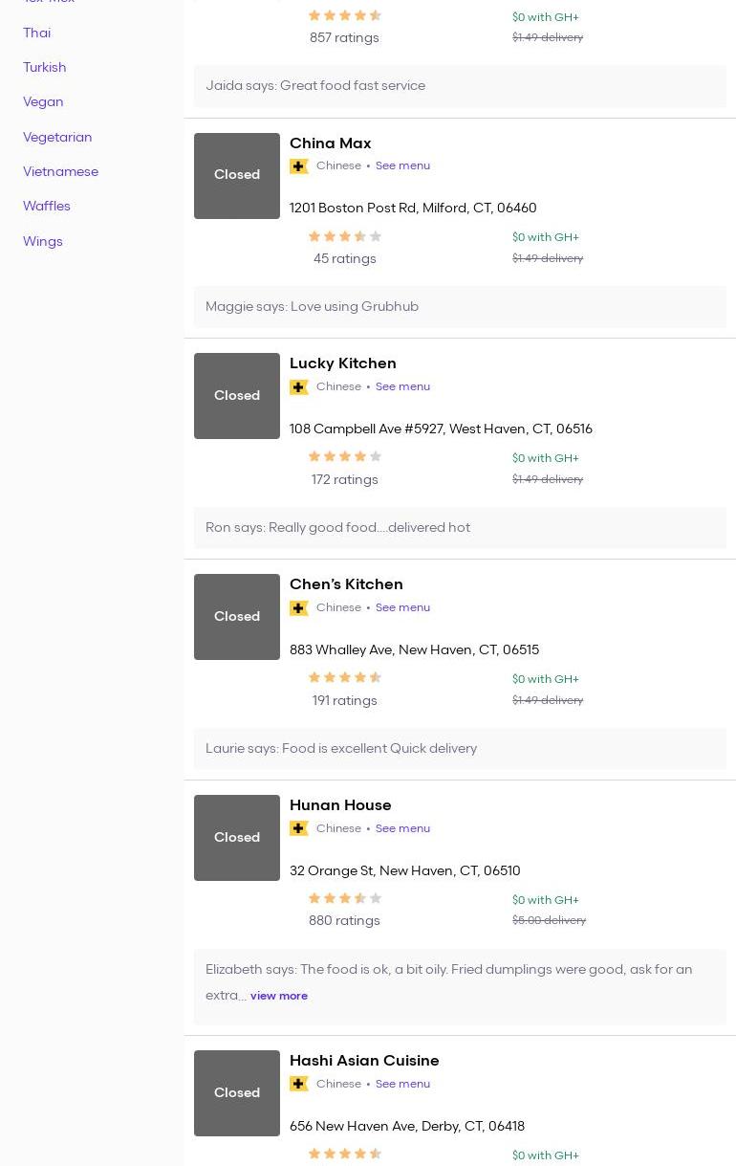The image size is (736, 1166).
Task: Click the GH+ badge icon under Hunan House
Action: pyautogui.click(x=299, y=828)
